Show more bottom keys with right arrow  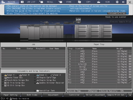point(130,95)
